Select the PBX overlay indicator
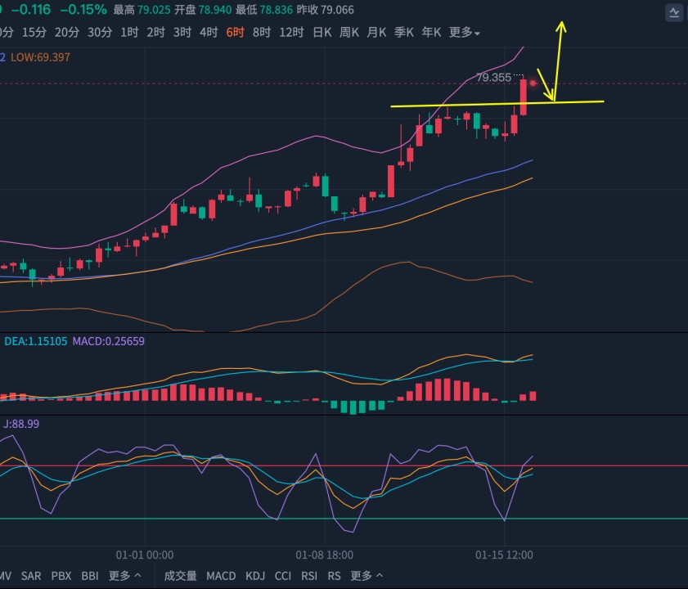The width and height of the screenshot is (688, 589). [61, 576]
